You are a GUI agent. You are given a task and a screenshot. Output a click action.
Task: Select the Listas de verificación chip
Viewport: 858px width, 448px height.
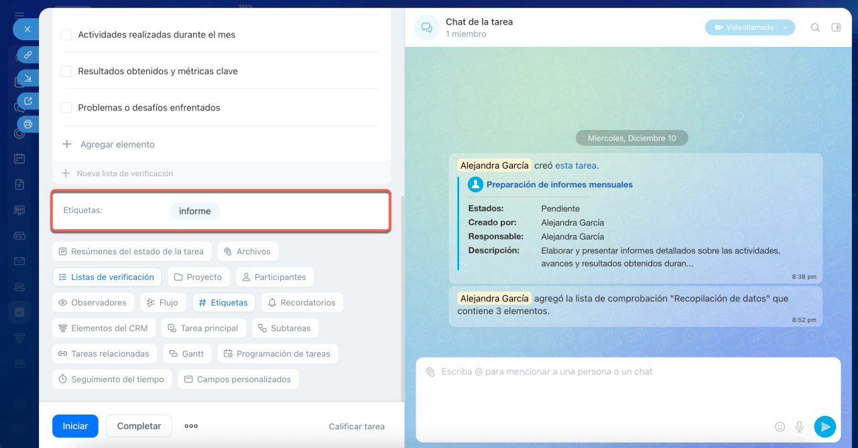[107, 277]
